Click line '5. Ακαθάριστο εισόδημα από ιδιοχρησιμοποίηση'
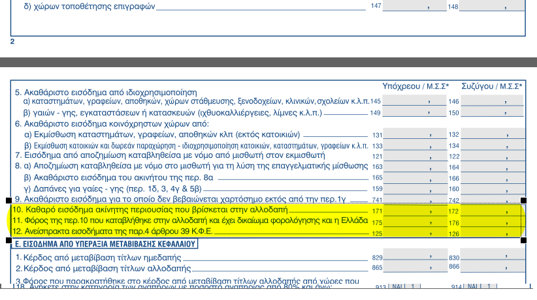The height and width of the screenshot is (300, 537). coord(106,93)
